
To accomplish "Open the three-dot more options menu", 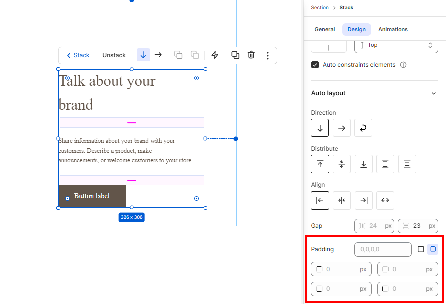I will (268, 55).
